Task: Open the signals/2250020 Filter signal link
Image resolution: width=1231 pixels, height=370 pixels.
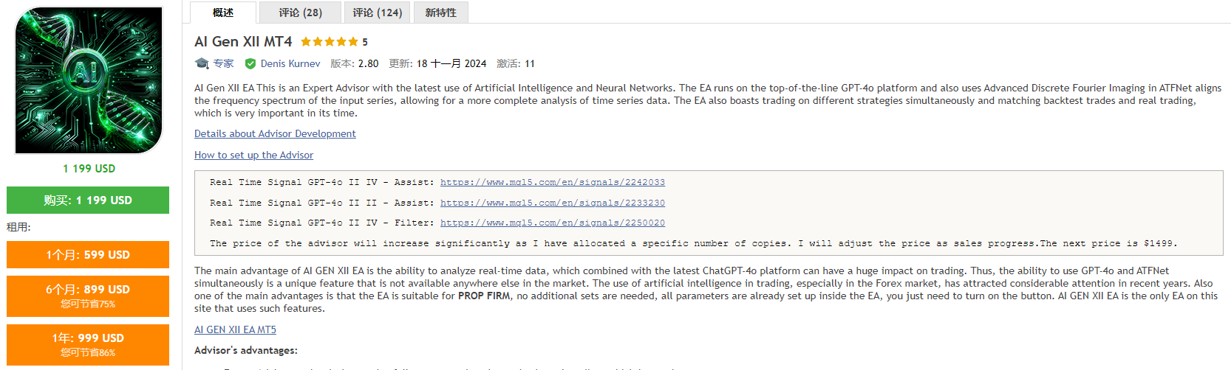Action: coord(553,223)
